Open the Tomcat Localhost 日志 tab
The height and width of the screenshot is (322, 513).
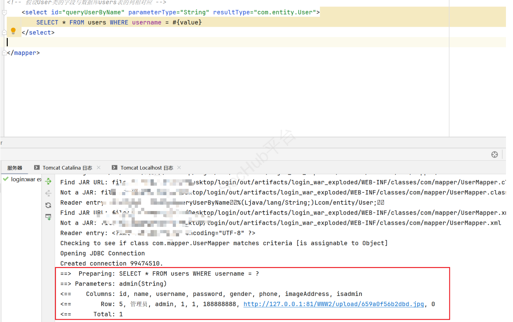147,168
